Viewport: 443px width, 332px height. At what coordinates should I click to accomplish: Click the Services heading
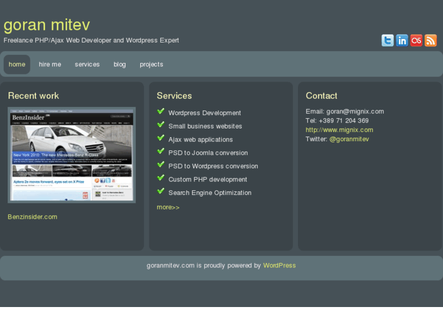pos(174,96)
